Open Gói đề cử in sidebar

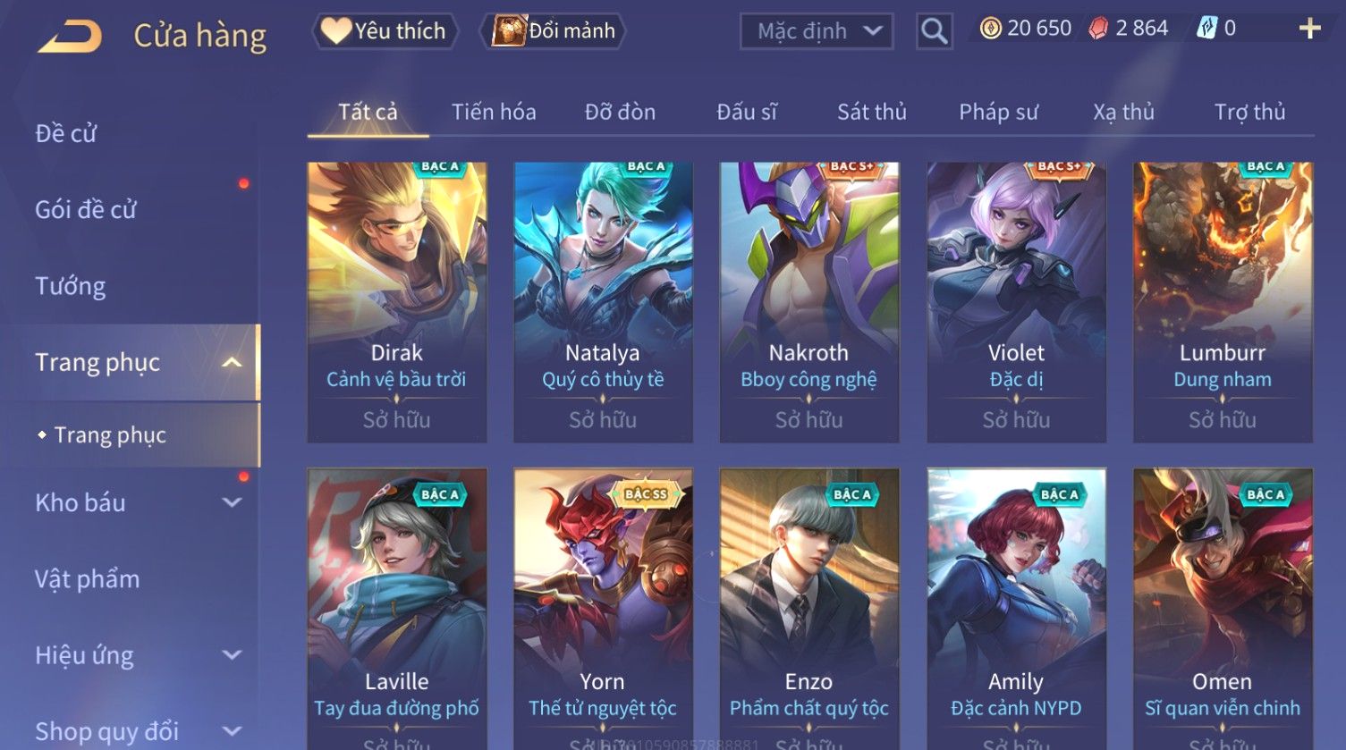[86, 209]
